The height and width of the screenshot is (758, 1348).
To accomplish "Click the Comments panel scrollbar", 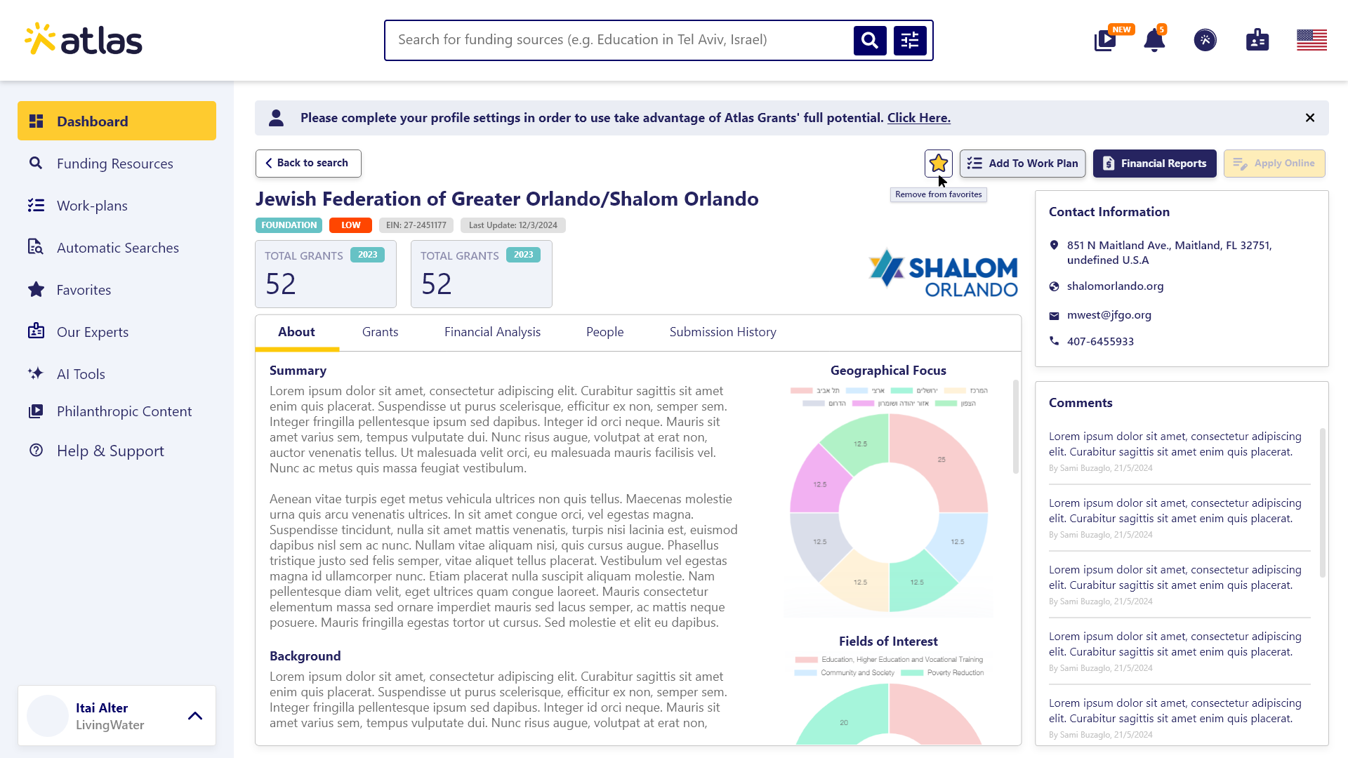I will tap(1323, 503).
